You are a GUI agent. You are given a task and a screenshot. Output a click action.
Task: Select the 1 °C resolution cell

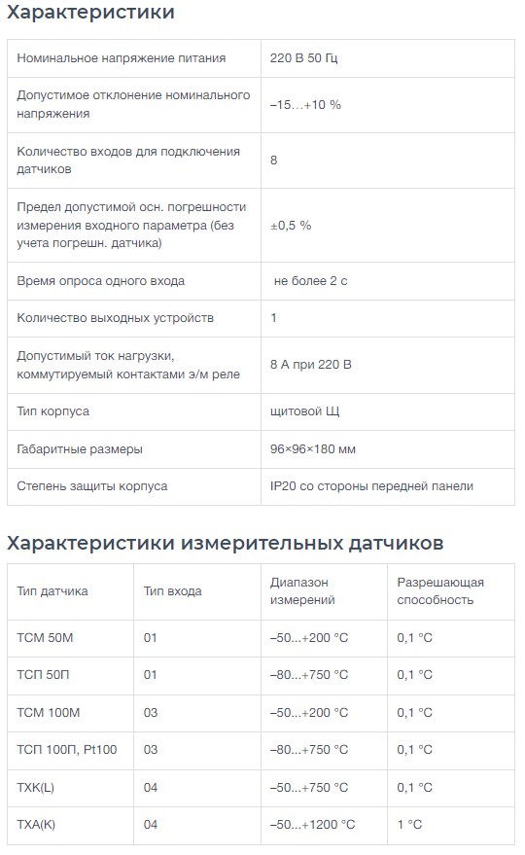451,825
